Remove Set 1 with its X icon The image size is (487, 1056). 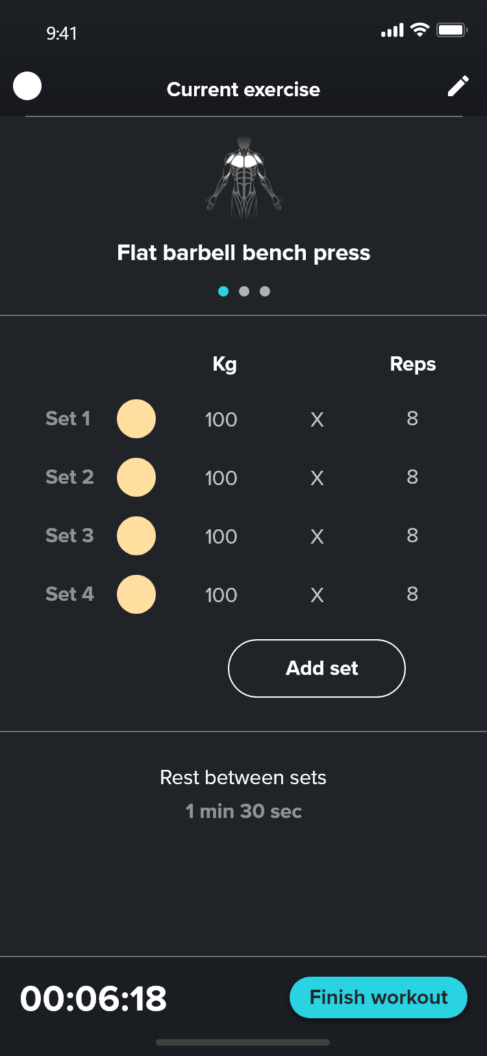point(317,419)
